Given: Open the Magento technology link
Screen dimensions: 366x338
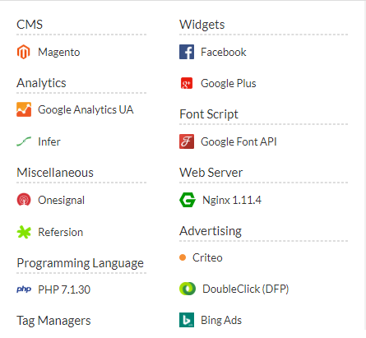Looking at the screenshot, I should pyautogui.click(x=59, y=52).
